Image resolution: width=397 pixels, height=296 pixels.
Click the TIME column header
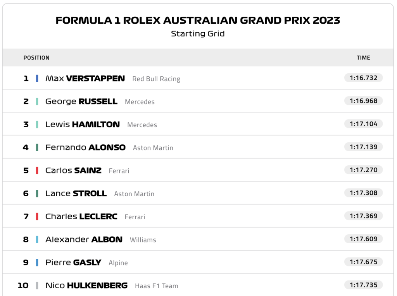pyautogui.click(x=363, y=58)
